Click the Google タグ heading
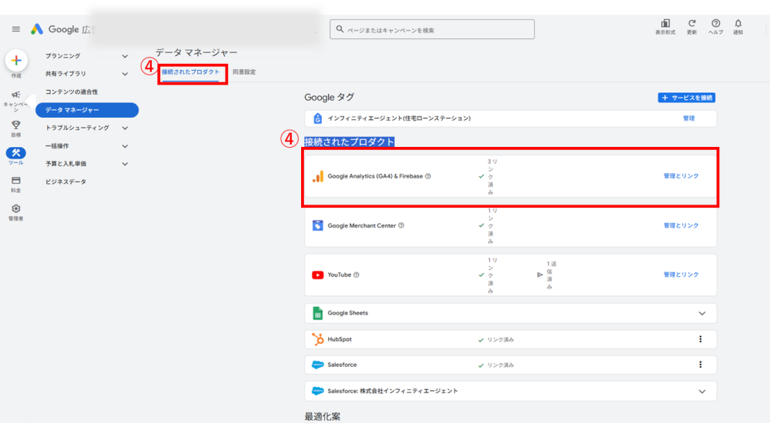The height and width of the screenshot is (423, 770). point(329,97)
